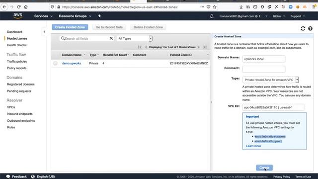Click the Feedback speech bubble icon
This screenshot has width=318, height=179.
coord(8,177)
